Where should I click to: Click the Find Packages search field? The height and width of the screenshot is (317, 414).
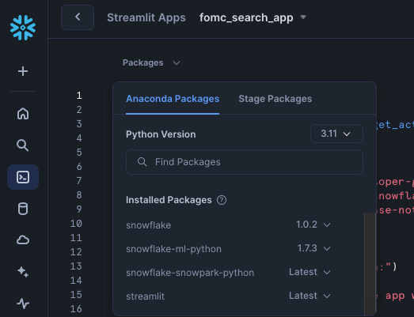245,162
